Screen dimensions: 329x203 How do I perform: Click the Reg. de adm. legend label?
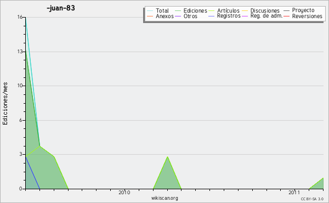pos(266,16)
